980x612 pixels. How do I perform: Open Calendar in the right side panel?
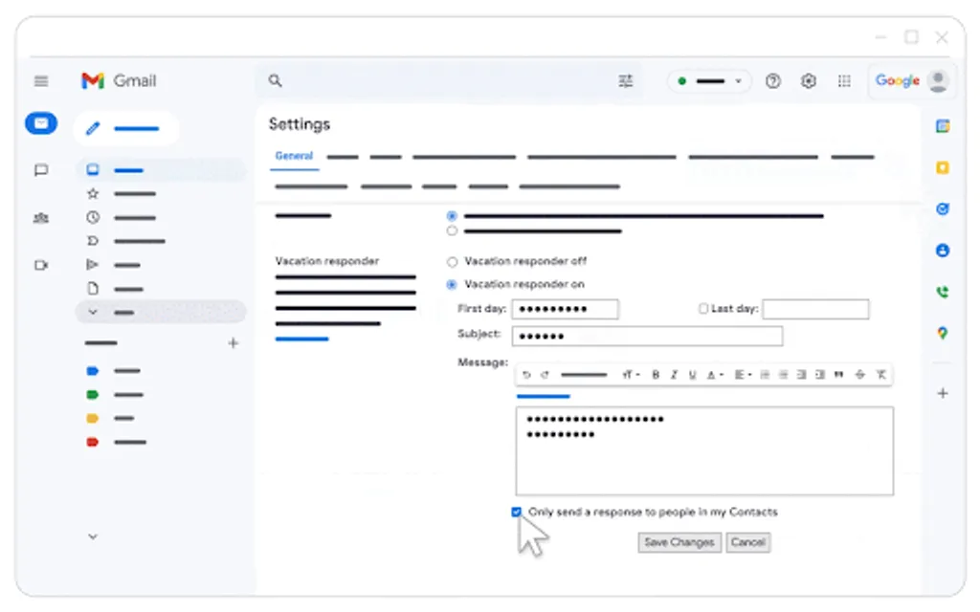(x=943, y=126)
